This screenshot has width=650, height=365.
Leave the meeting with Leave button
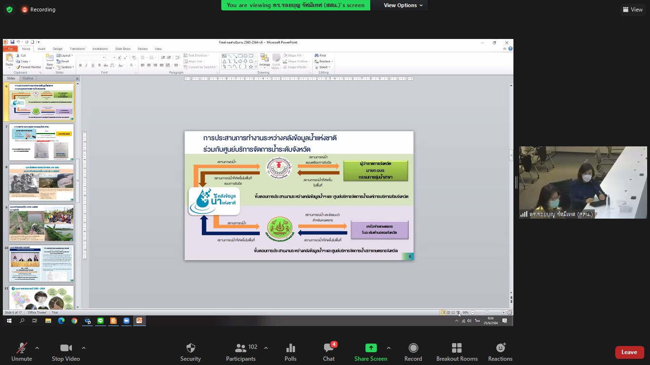click(x=629, y=352)
